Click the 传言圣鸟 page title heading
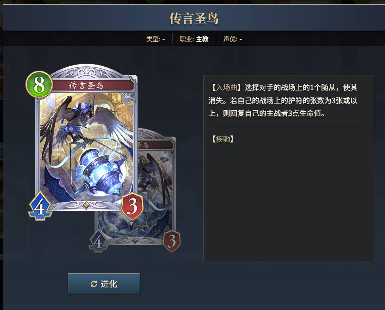The height and width of the screenshot is (310, 385). (x=194, y=18)
